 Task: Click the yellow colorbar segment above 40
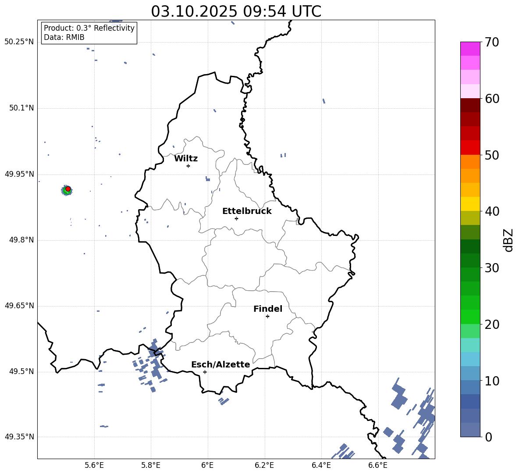pyautogui.click(x=470, y=204)
